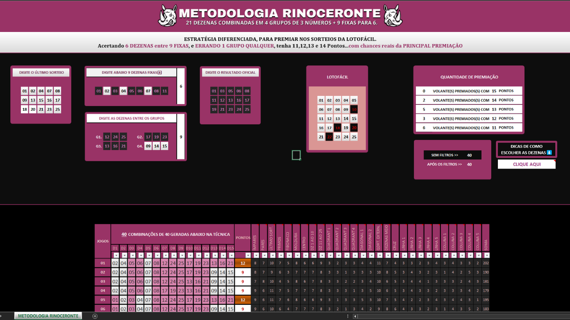Click the DIGITE O RESULTADO OFICIAL header
This screenshot has height=320, width=570.
230,72
